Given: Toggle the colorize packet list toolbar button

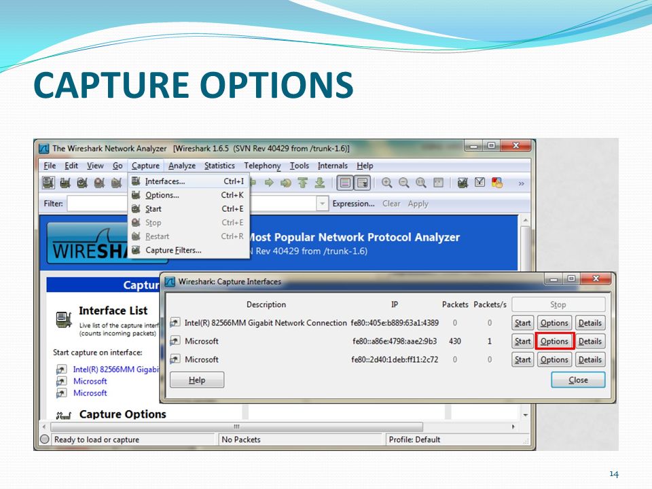Looking at the screenshot, I should (345, 183).
